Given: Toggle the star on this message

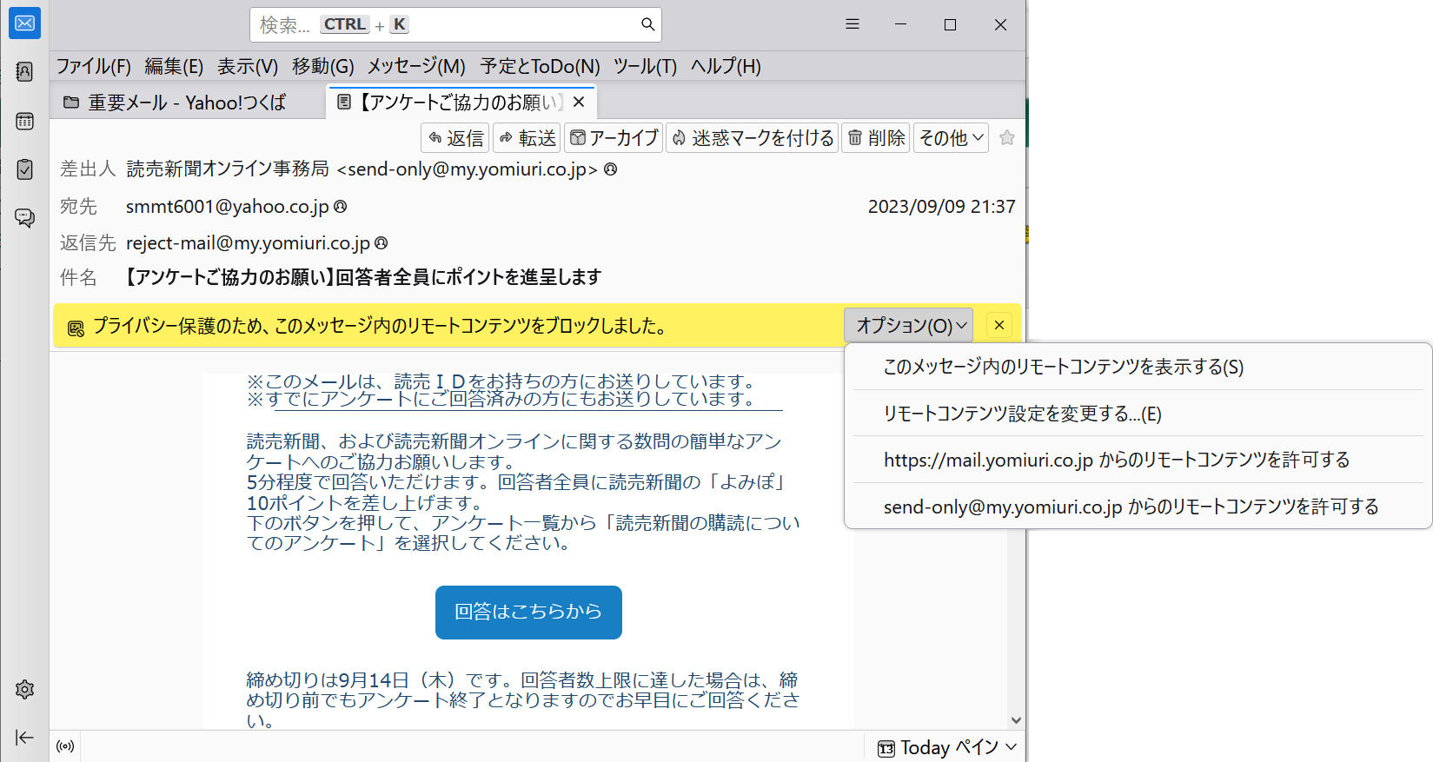Looking at the screenshot, I should click(1006, 137).
